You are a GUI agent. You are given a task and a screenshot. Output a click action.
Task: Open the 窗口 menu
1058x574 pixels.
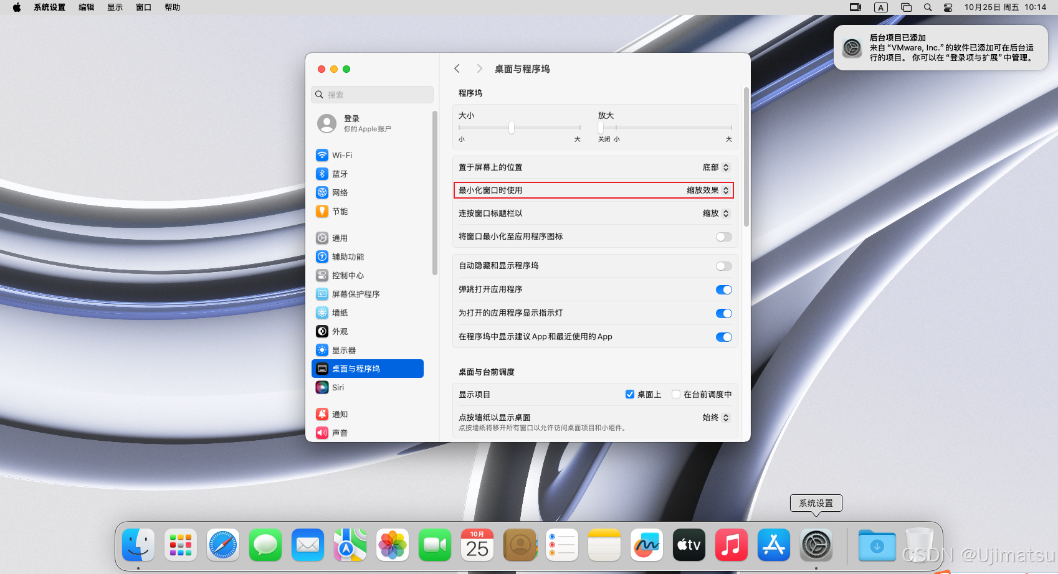[x=144, y=7]
